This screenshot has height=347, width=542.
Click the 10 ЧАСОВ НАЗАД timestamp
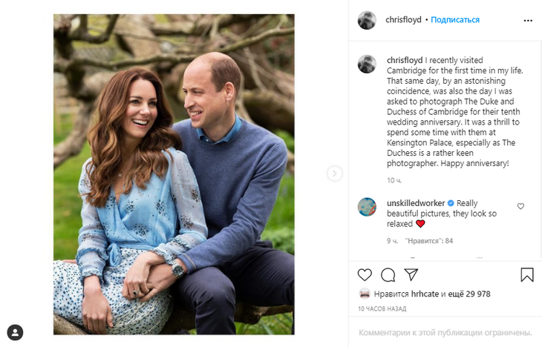click(x=382, y=308)
